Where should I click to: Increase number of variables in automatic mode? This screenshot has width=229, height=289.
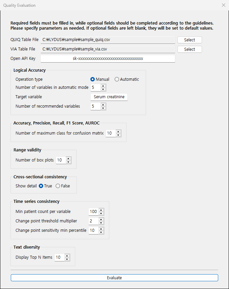(103, 86)
